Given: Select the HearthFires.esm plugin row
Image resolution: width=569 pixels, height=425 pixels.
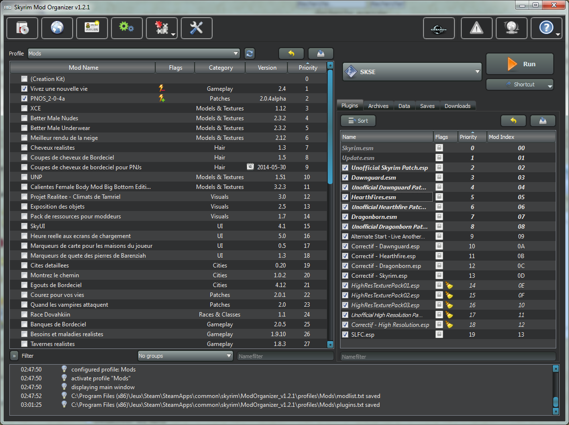Looking at the screenshot, I should pyautogui.click(x=448, y=197).
